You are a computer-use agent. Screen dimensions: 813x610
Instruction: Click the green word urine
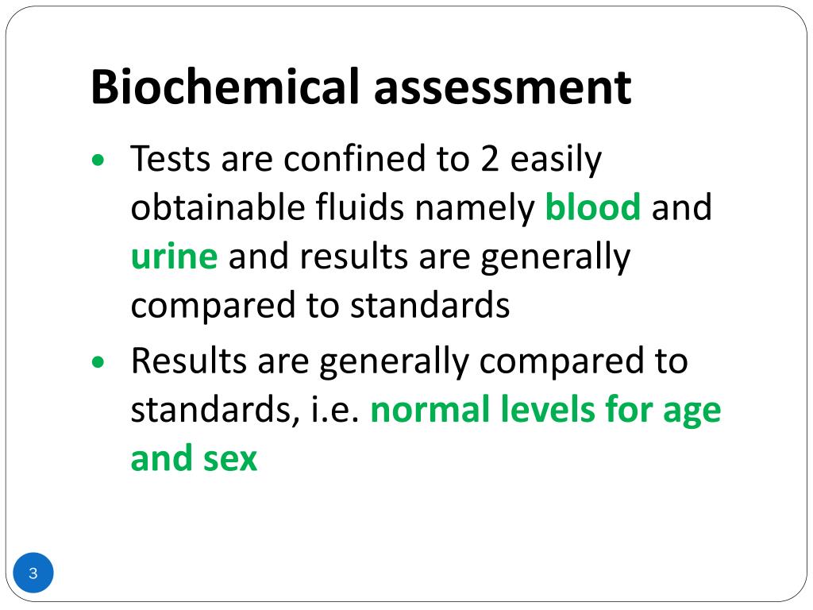[x=174, y=257]
